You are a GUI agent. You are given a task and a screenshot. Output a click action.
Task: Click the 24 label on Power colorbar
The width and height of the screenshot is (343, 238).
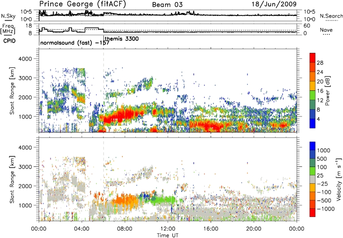[320, 72]
